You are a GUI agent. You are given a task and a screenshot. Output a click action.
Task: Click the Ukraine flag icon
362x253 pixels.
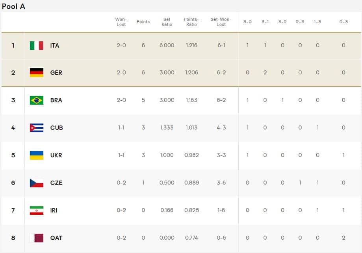(x=37, y=155)
